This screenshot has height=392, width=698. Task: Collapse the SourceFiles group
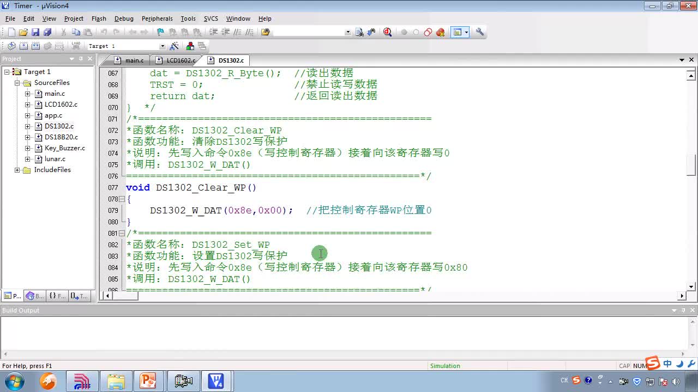point(17,83)
